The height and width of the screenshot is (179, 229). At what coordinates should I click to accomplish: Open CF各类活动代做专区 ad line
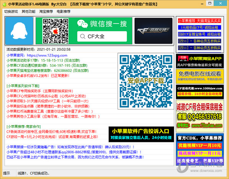(52, 132)
